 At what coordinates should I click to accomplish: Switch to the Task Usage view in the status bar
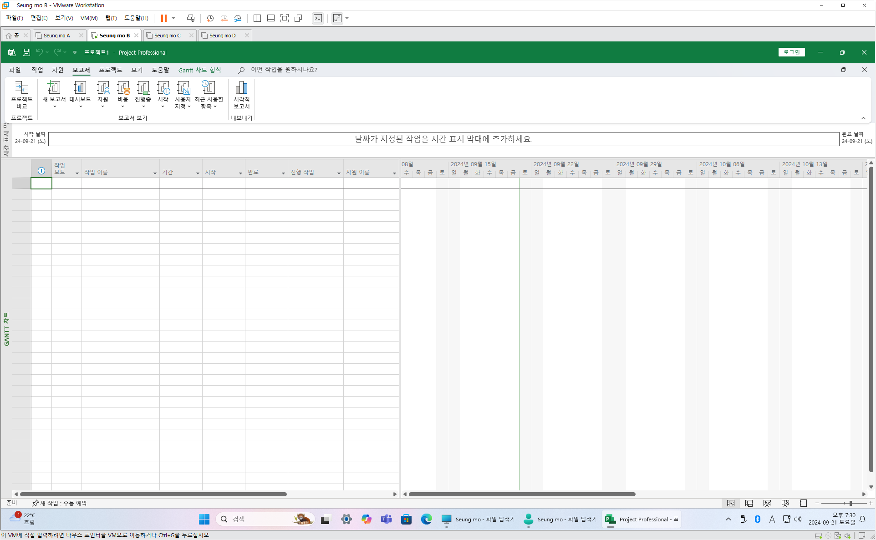749,503
